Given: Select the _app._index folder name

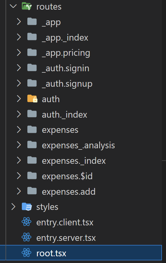Looking at the screenshot, I should [65, 38].
